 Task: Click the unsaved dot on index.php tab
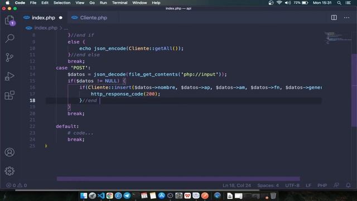pos(61,18)
